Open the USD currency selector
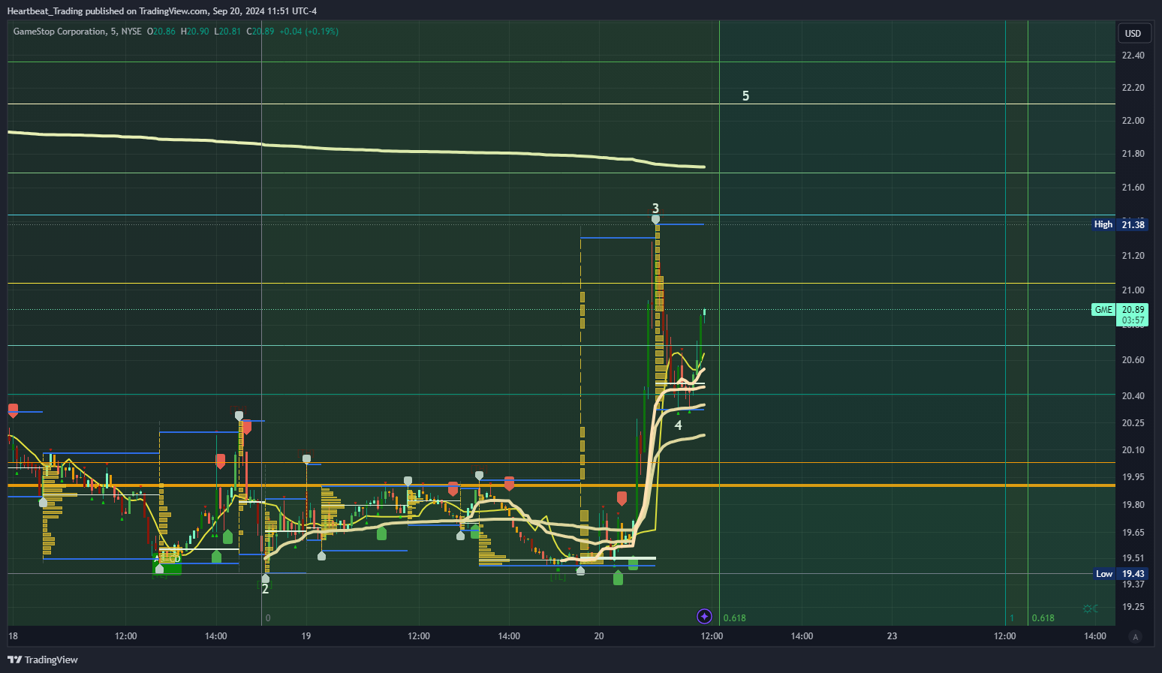The width and height of the screenshot is (1162, 673). (1133, 33)
